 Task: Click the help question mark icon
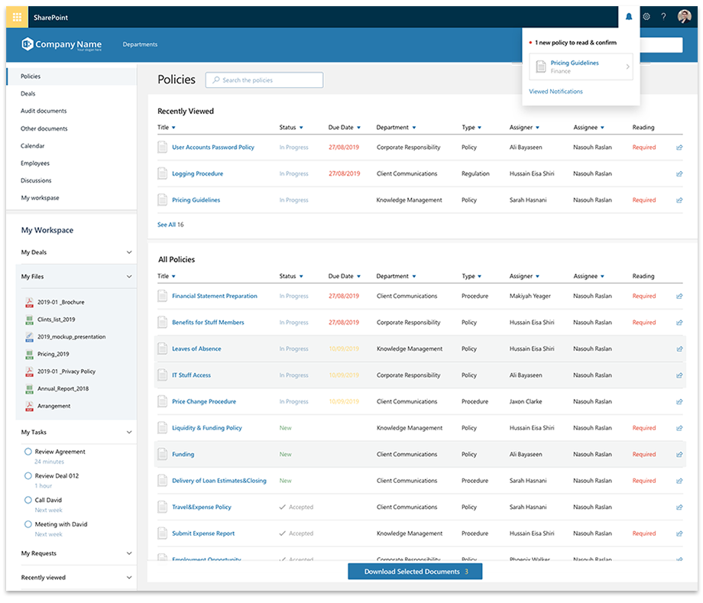663,17
